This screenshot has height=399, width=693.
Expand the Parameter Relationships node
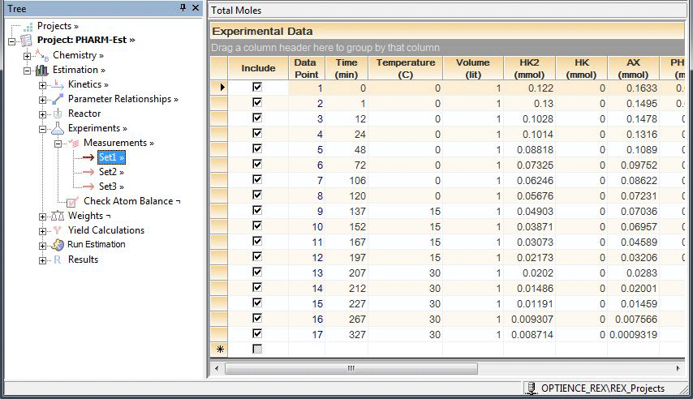click(42, 100)
